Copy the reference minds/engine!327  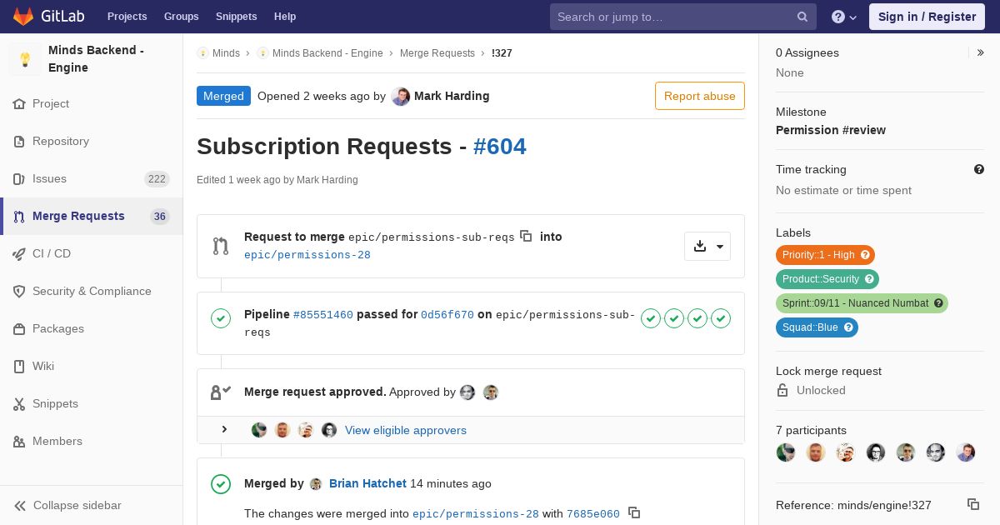coord(972,504)
